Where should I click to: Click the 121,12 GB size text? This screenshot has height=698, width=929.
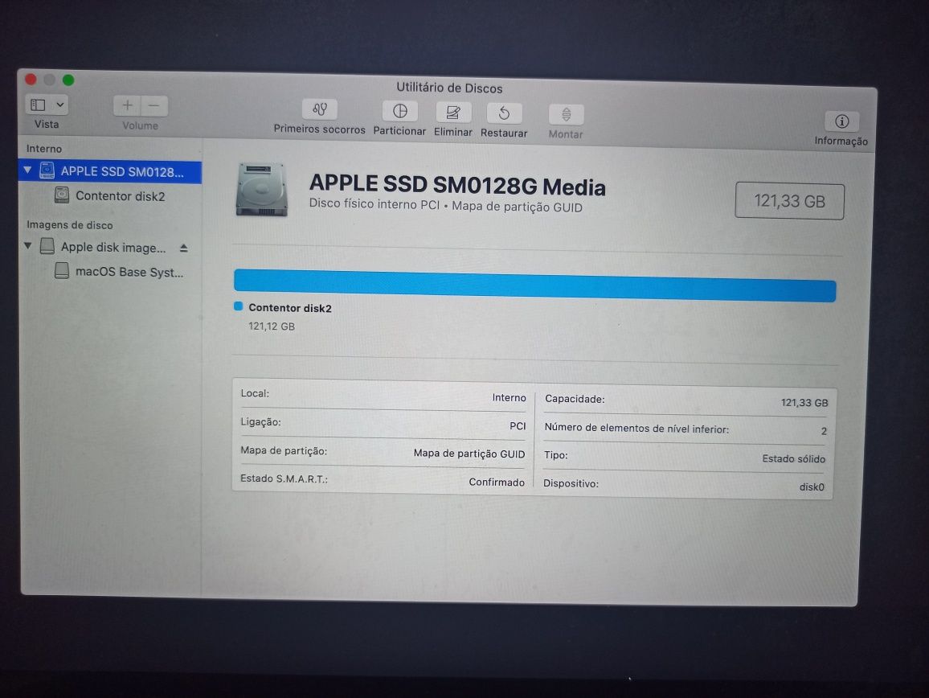pos(272,326)
